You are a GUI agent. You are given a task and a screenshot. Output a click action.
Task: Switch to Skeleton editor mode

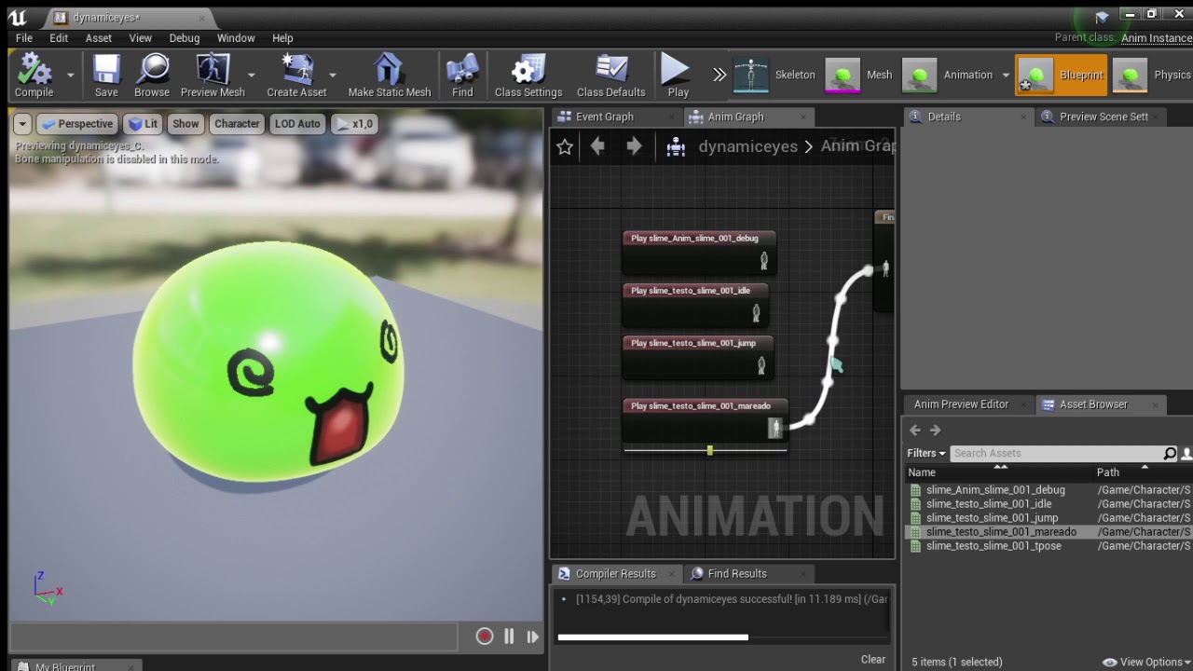coord(775,75)
